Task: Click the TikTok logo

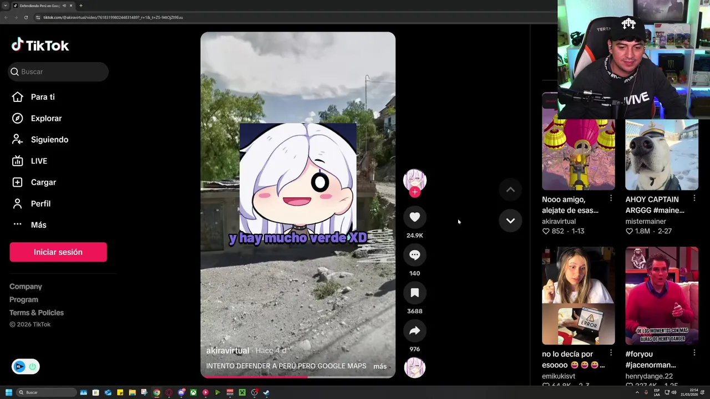Action: click(40, 45)
